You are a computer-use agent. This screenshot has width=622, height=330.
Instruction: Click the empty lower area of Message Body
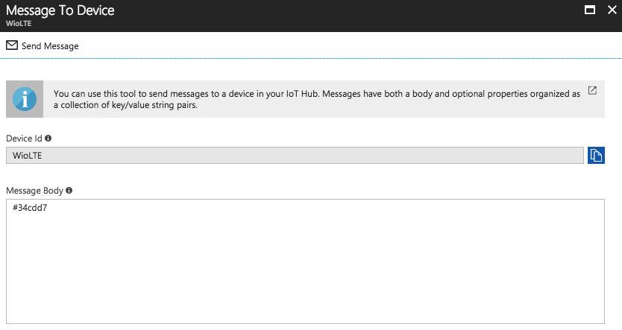point(305,298)
